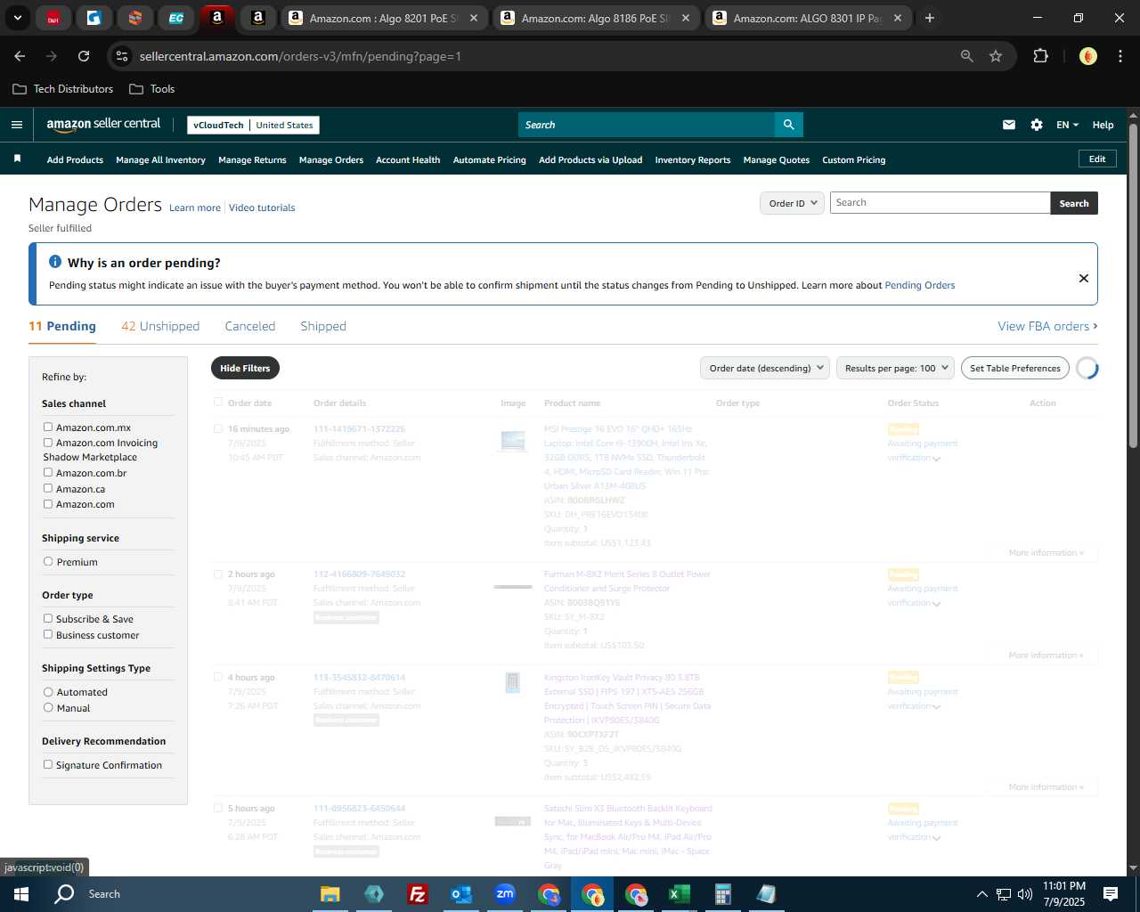1140x912 pixels.
Task: Bookmark this page with the star icon
Action: [x=996, y=56]
